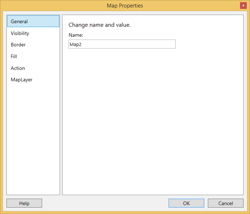
Task: Click the Map Properties title bar
Action: [x=125, y=6]
